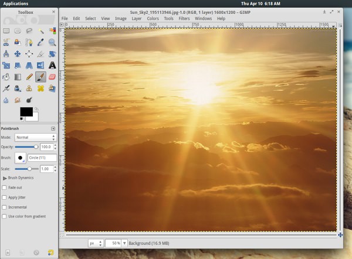Select the Scale tool
The width and height of the screenshot is (352, 259).
tap(6, 65)
